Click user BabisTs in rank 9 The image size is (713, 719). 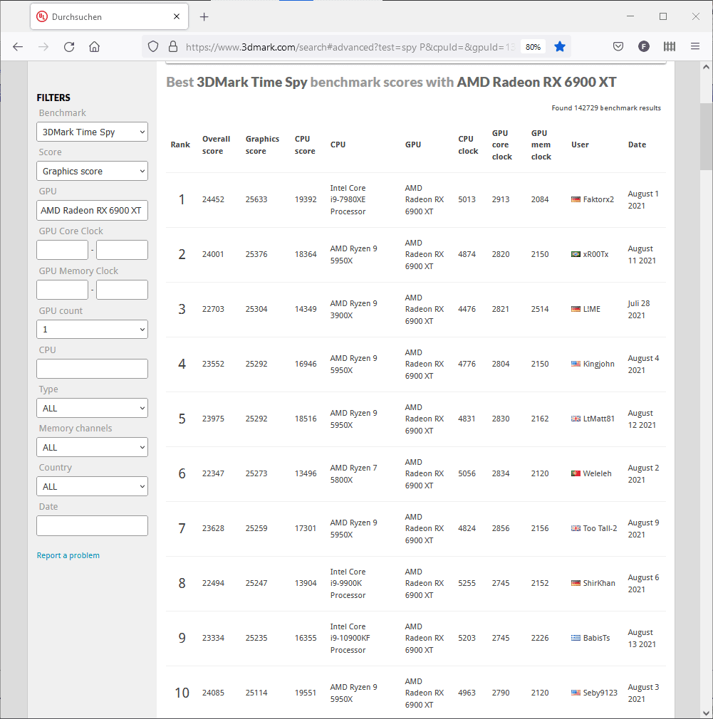coord(596,638)
